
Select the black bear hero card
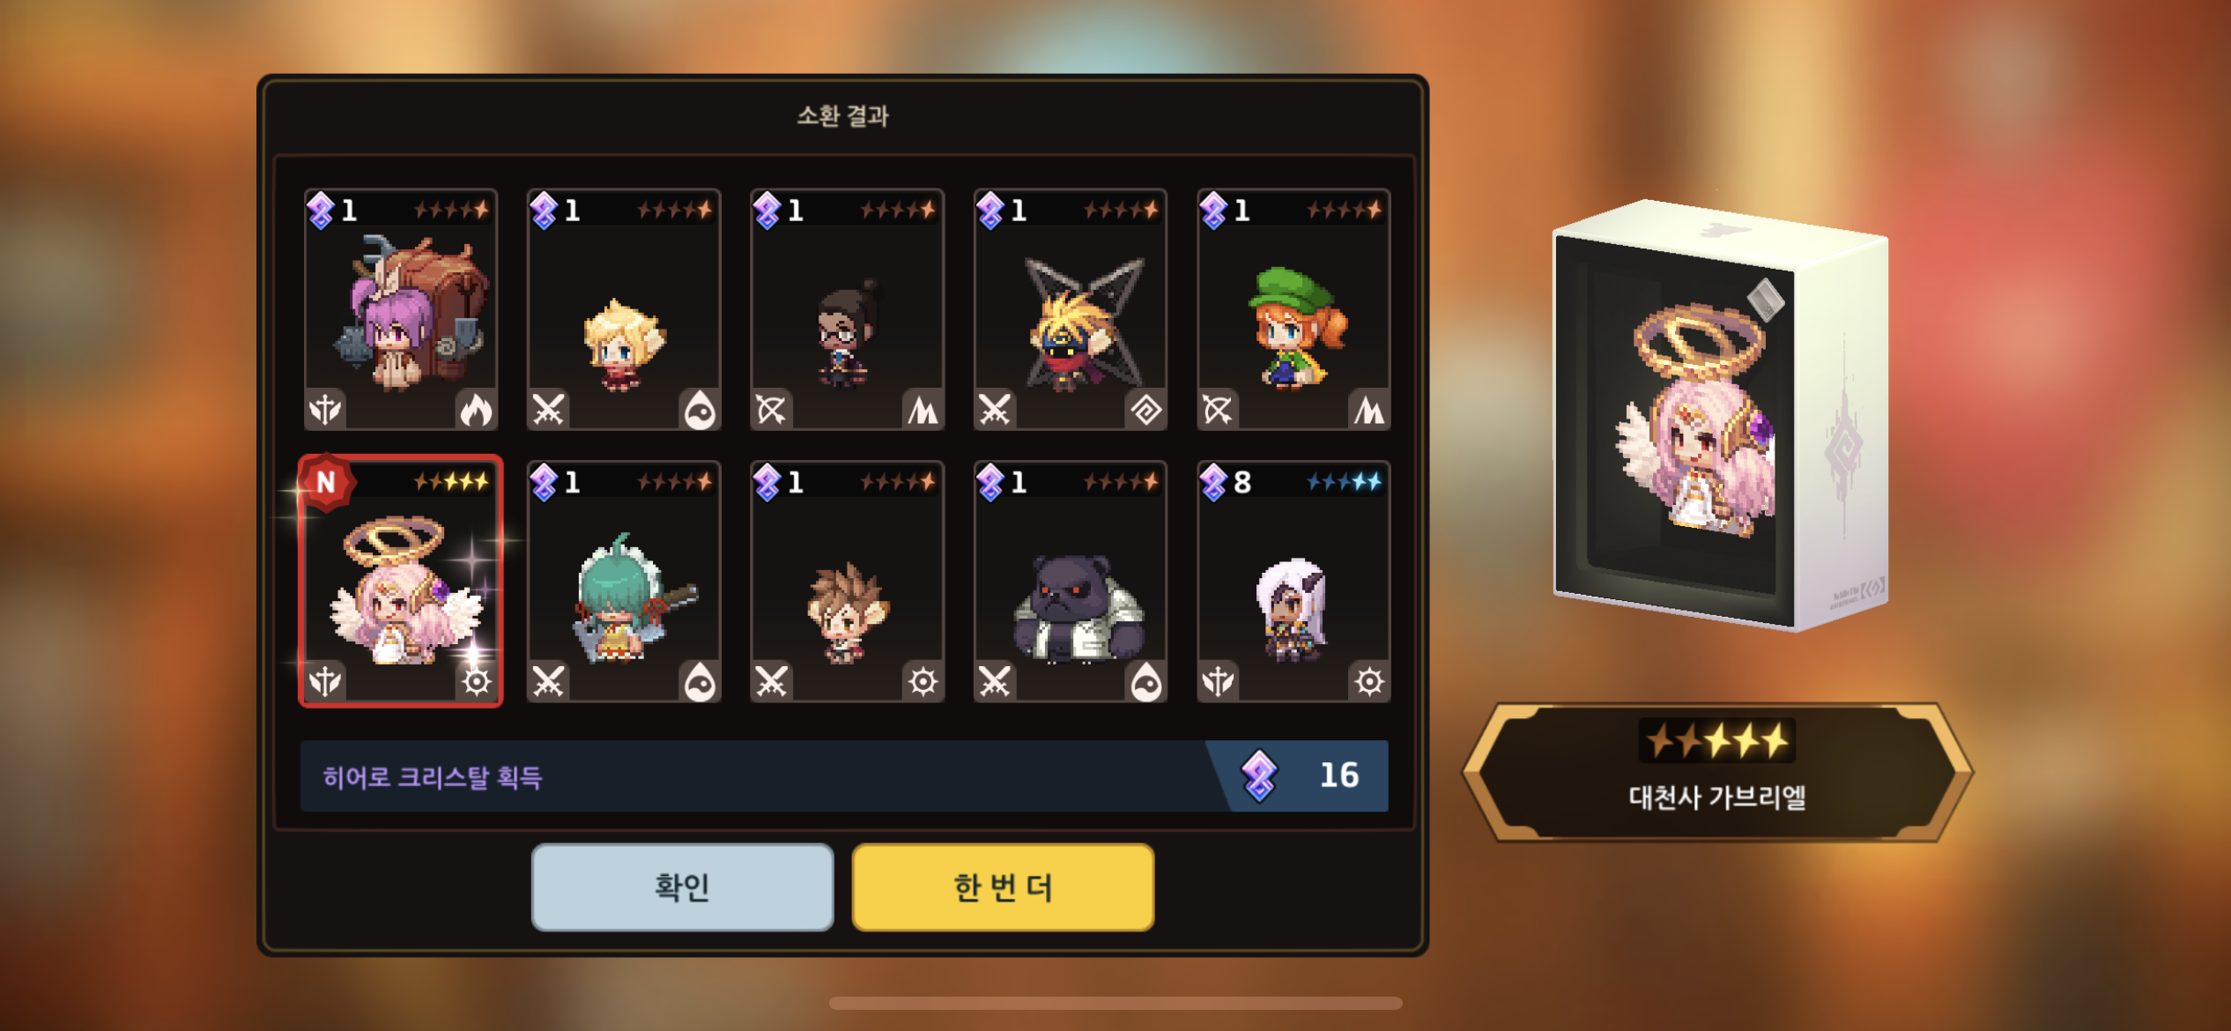click(x=1070, y=582)
